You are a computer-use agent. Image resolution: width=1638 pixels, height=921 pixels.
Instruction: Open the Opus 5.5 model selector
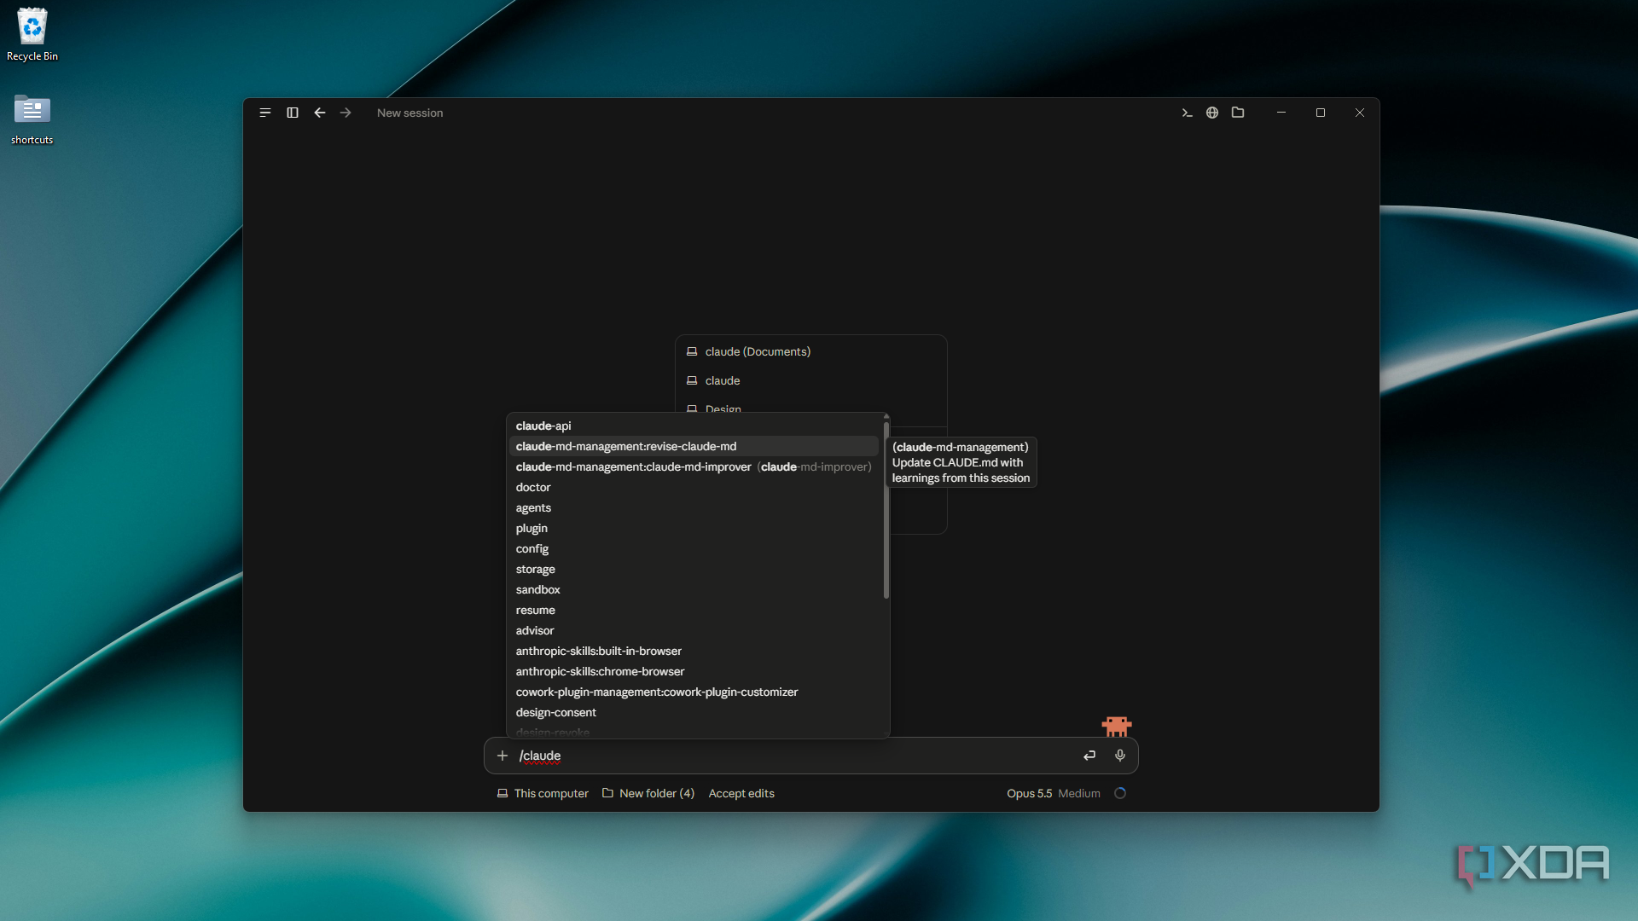coord(1029,793)
